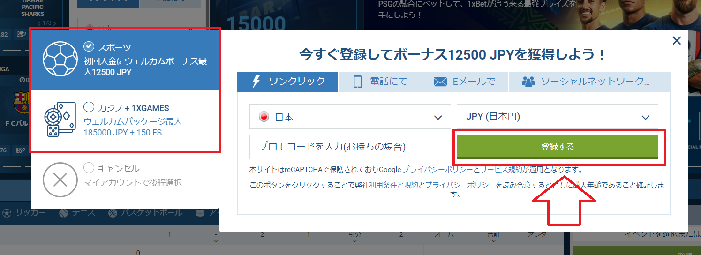This screenshot has height=255, width=701.
Task: Go to next slide with the 1/3 right arrow
Action: point(54,23)
